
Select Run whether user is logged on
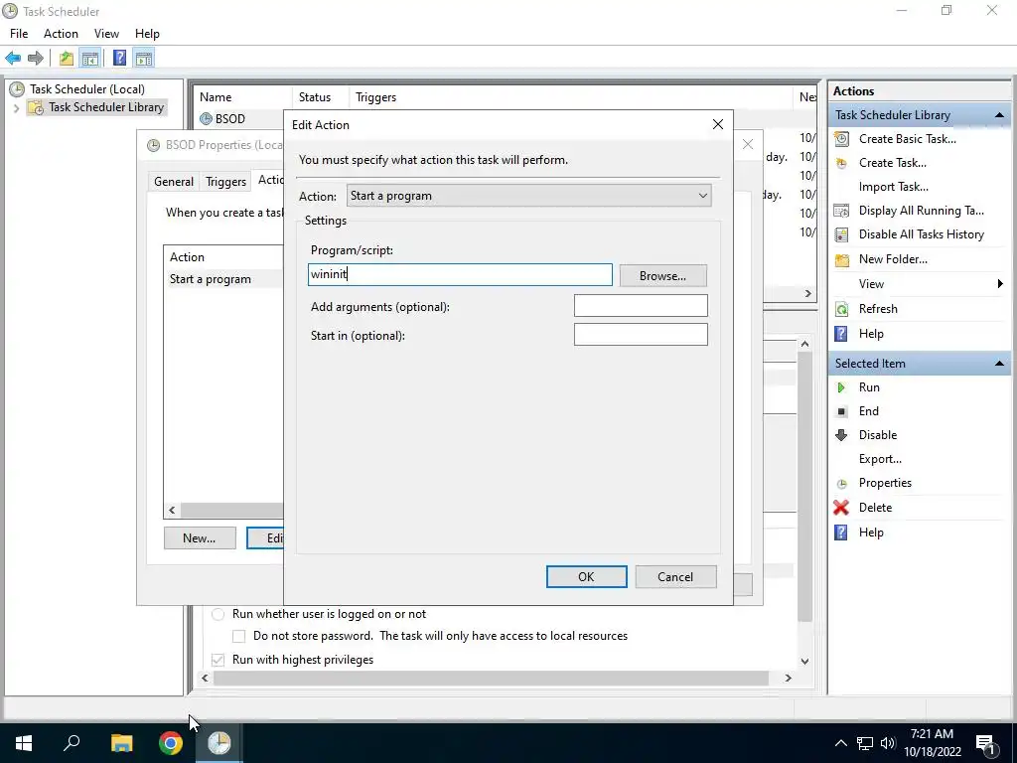(x=218, y=614)
